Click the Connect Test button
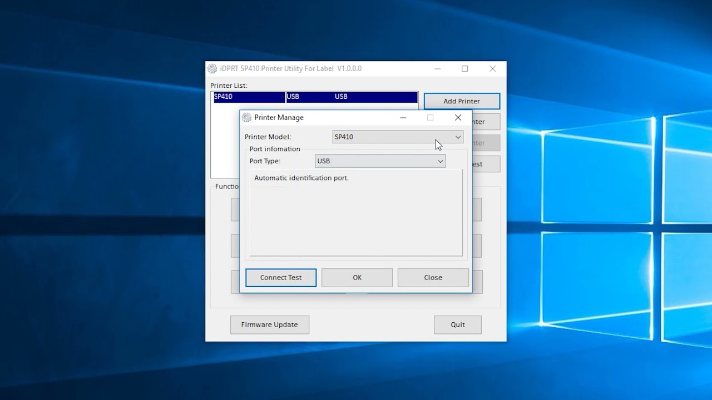Image resolution: width=712 pixels, height=400 pixels. (281, 278)
